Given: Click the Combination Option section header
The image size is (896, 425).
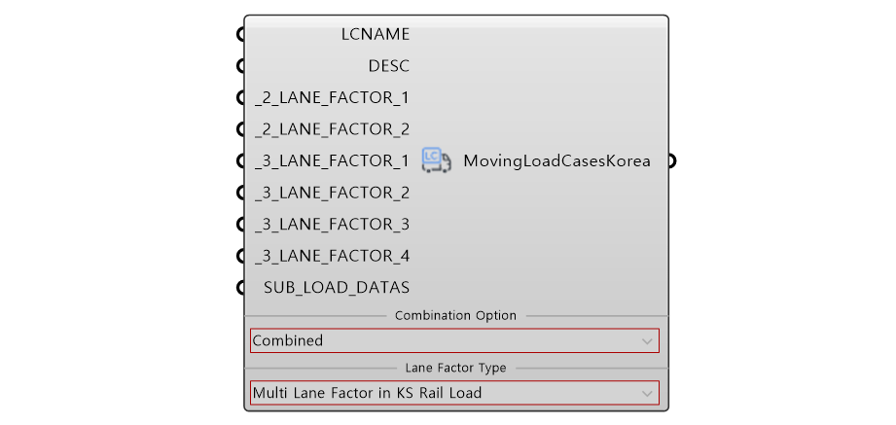Looking at the screenshot, I should tap(455, 315).
